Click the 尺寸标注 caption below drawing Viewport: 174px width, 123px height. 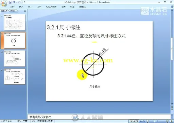pyautogui.click(x=94, y=87)
